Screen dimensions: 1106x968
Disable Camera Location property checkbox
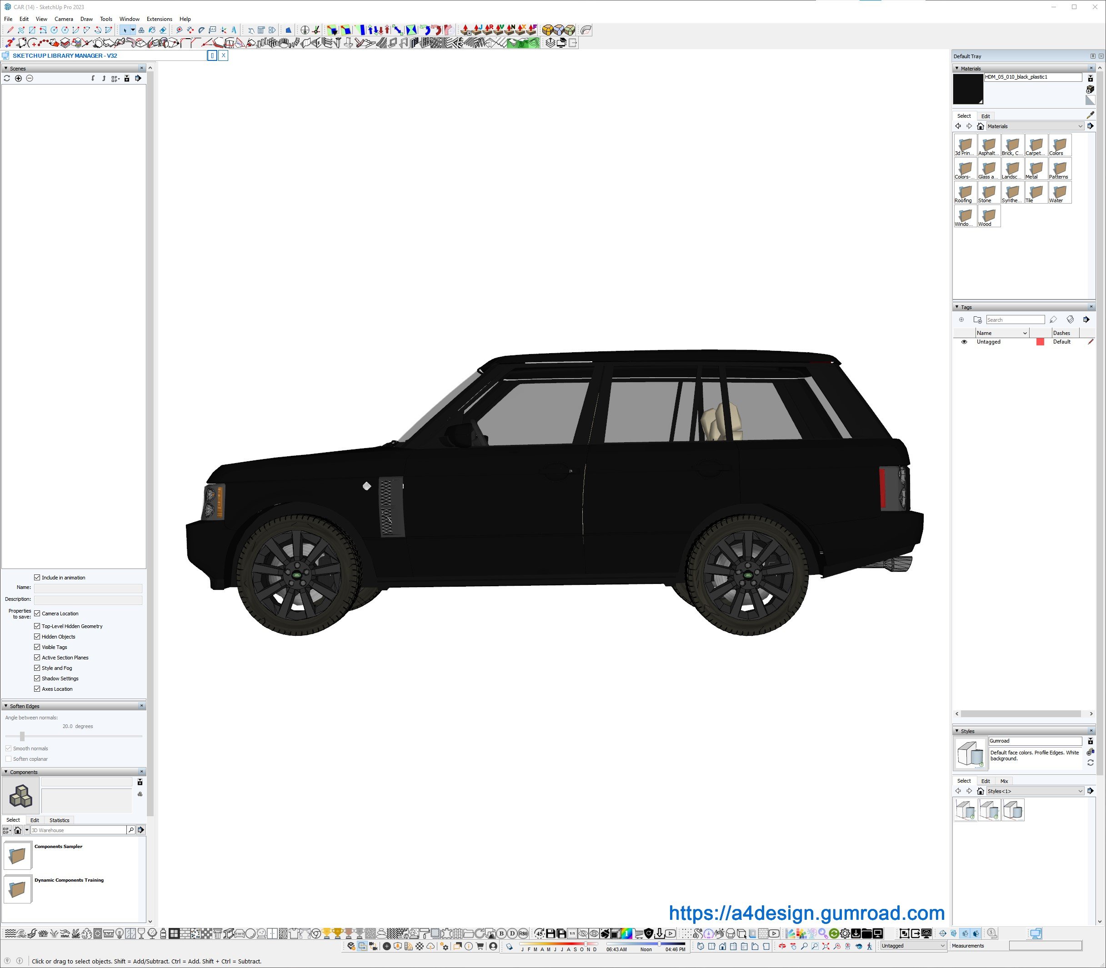coord(37,614)
